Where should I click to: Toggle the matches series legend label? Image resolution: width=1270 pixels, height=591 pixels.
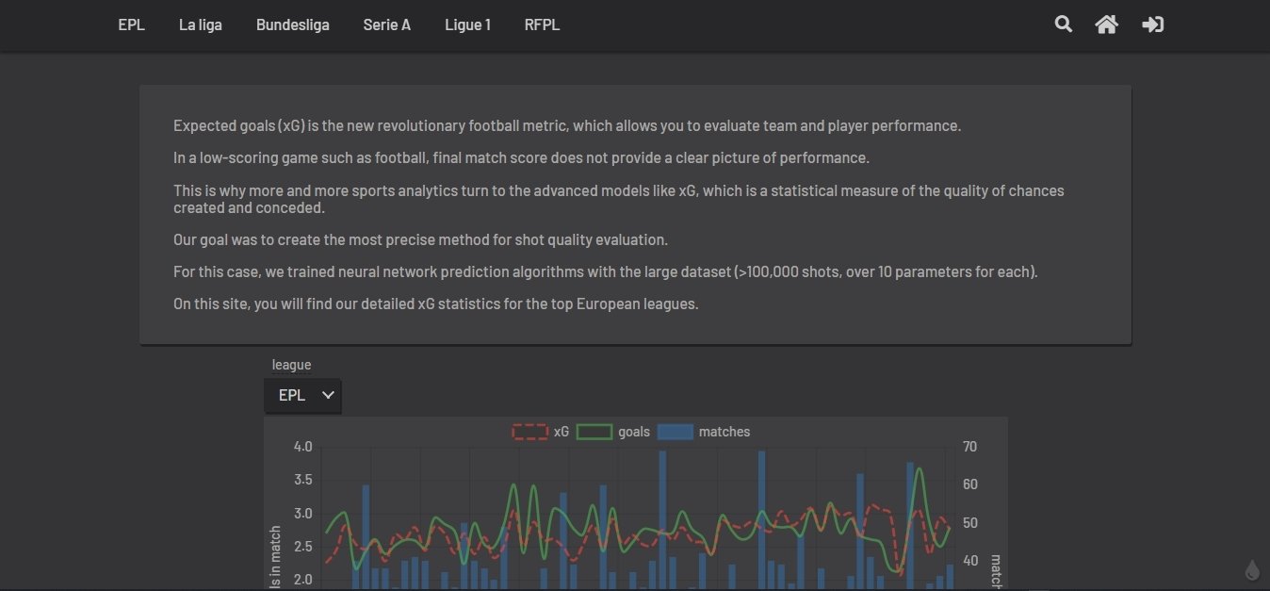coord(725,432)
